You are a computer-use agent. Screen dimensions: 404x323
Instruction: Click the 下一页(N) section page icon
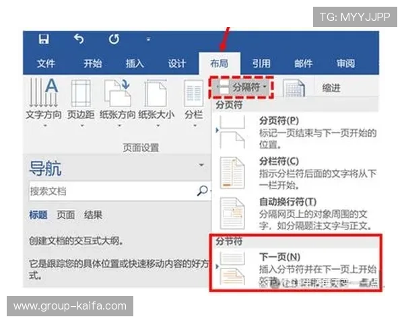pyautogui.click(x=232, y=268)
